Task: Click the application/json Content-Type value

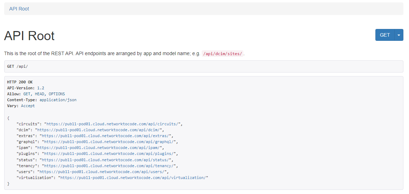Action: [x=58, y=100]
